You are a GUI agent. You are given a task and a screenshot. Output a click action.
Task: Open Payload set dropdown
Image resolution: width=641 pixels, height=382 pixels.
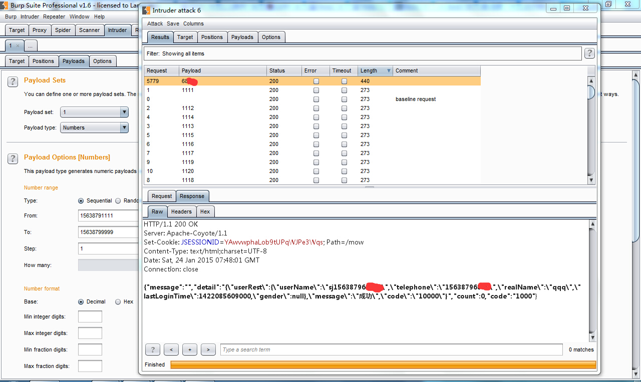94,112
